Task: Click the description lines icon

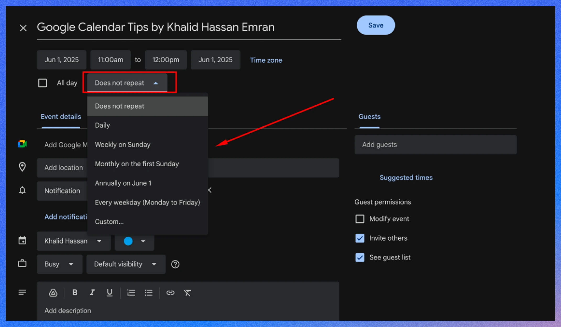Action: (x=22, y=292)
